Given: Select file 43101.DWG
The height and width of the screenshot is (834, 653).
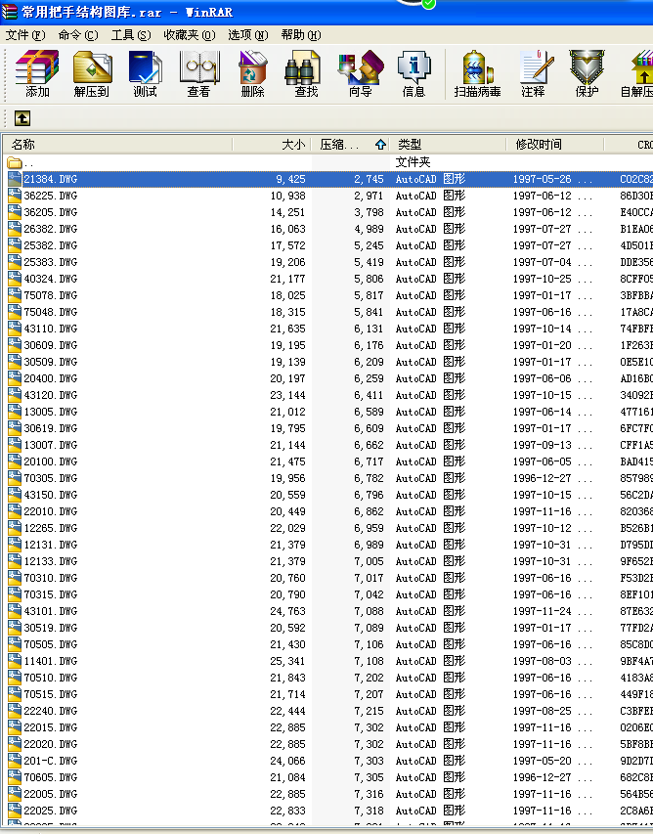Looking at the screenshot, I should [x=50, y=611].
